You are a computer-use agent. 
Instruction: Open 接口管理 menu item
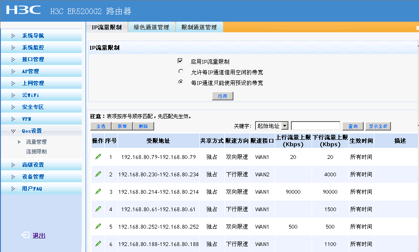(x=33, y=59)
